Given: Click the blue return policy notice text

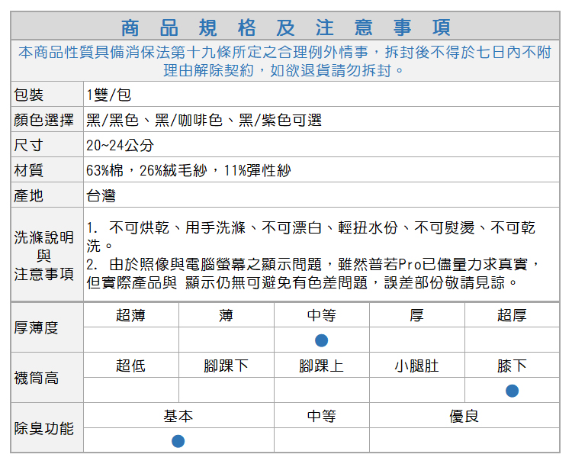Looking at the screenshot, I should click(x=285, y=61).
